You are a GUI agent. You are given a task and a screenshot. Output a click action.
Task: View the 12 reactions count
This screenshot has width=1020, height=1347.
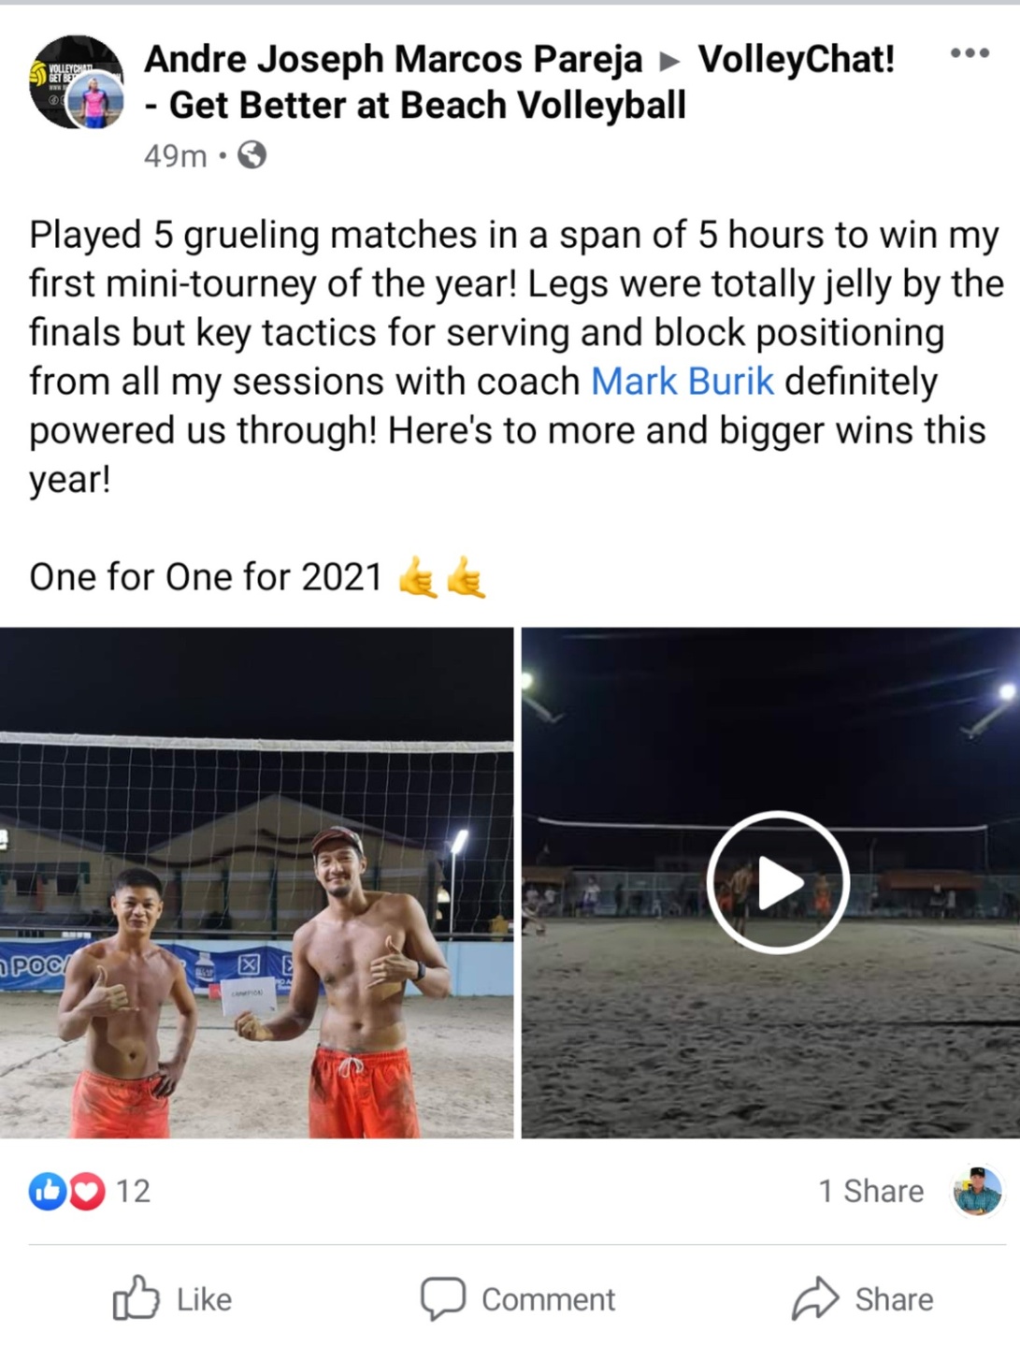(x=133, y=1191)
